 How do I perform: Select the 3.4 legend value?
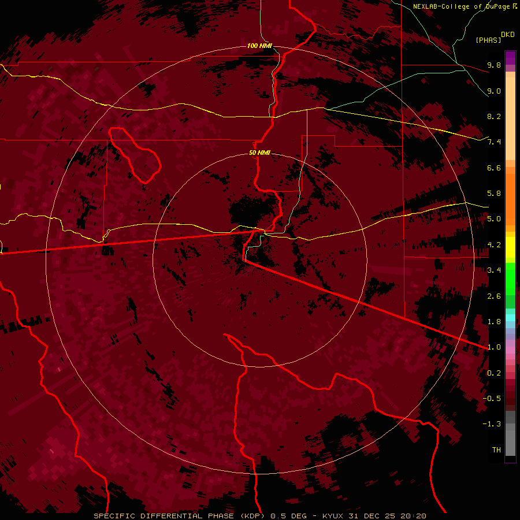pyautogui.click(x=494, y=270)
